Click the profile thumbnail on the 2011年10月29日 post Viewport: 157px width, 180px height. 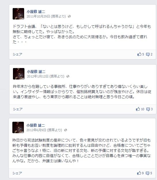[18, 14]
